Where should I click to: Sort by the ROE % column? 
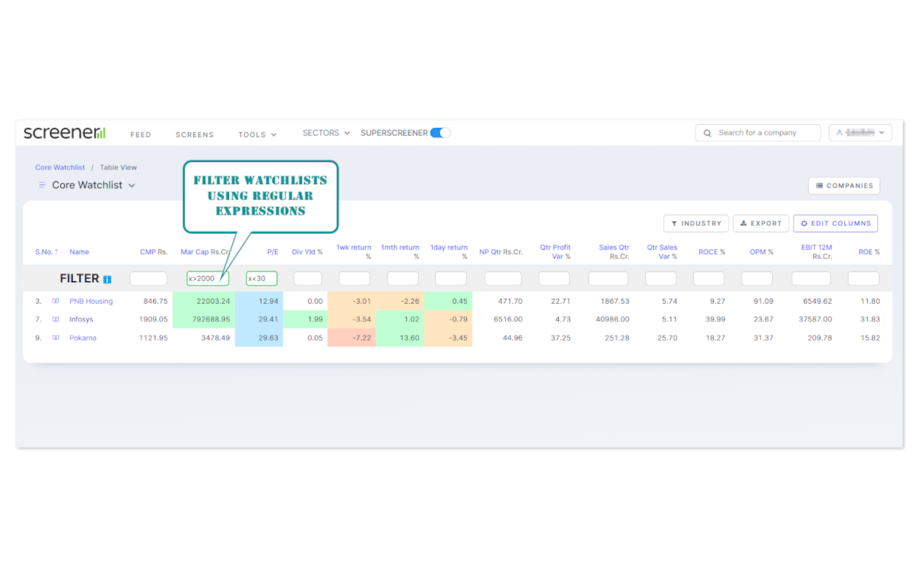pos(869,252)
